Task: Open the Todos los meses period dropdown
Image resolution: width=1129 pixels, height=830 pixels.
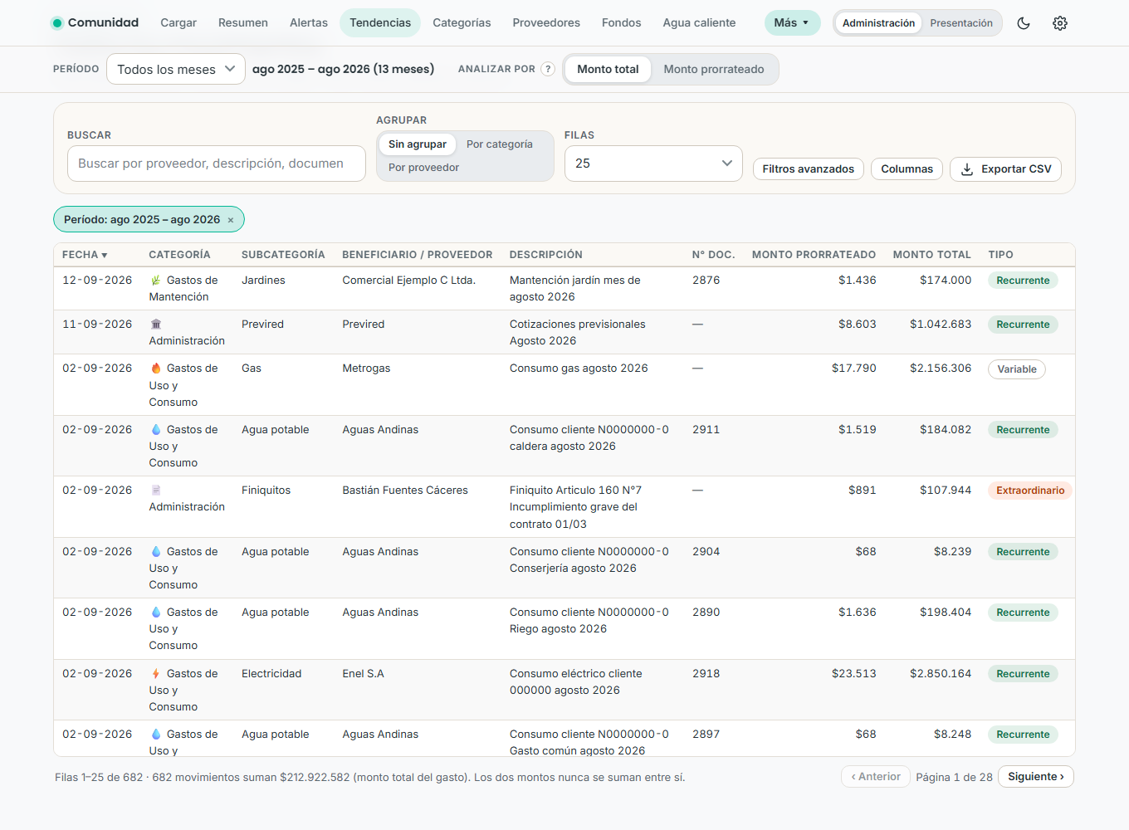Action: pos(176,69)
